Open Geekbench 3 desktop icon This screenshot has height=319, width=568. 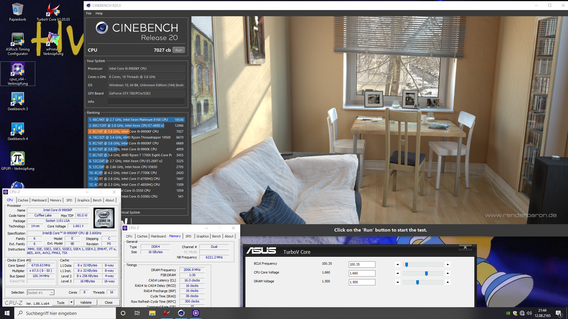[18, 101]
